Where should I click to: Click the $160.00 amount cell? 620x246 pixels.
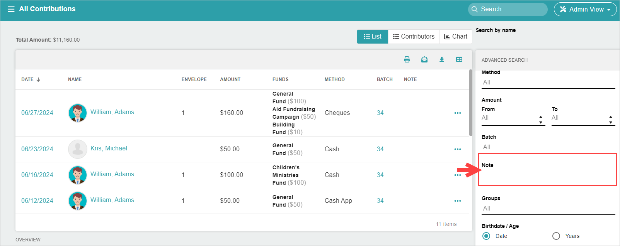(232, 113)
